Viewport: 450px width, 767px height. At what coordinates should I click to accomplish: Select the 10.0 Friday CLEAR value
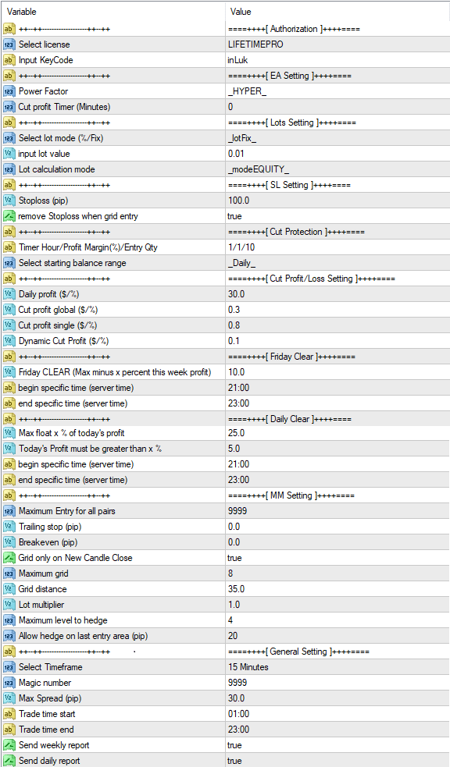[x=237, y=372]
